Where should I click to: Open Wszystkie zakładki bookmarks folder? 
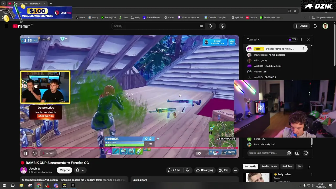323,18
